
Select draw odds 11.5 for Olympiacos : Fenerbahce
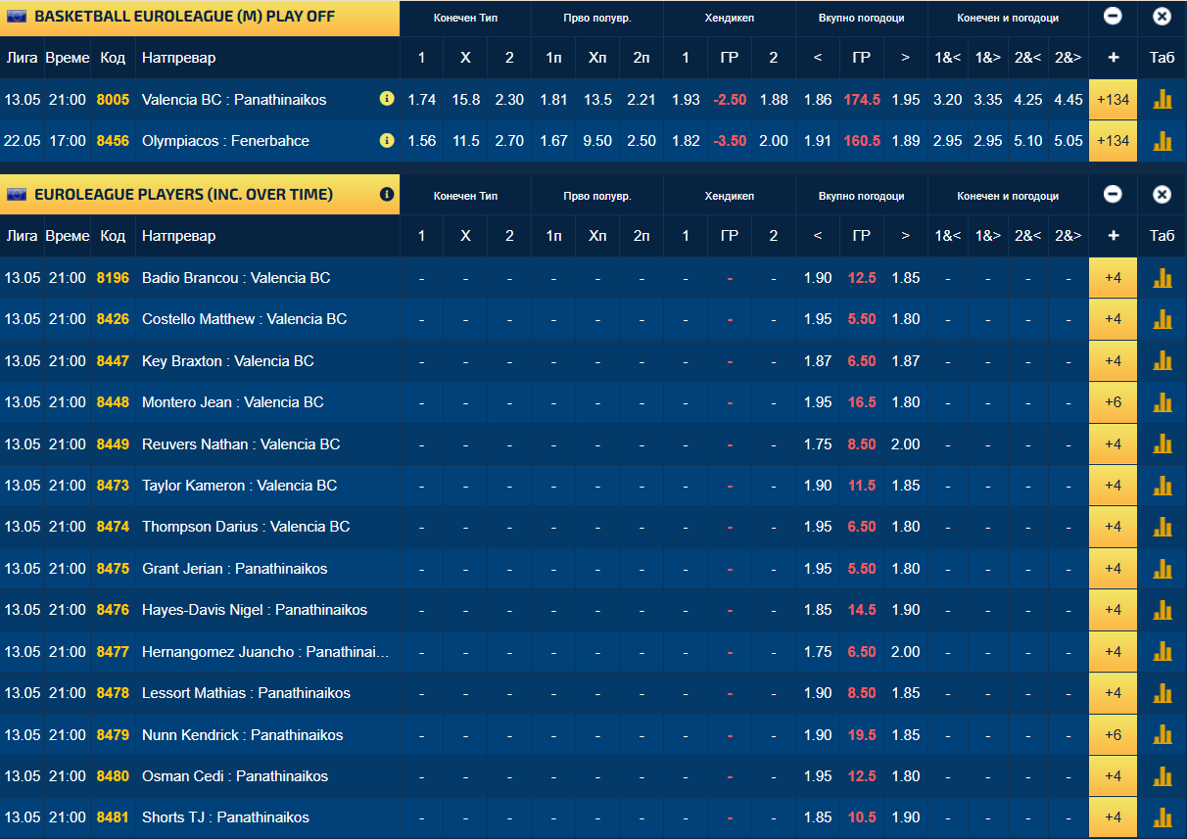click(x=465, y=141)
